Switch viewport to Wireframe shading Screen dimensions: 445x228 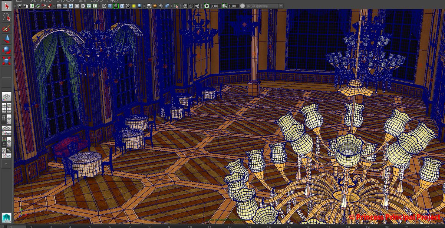[x=104, y=6]
